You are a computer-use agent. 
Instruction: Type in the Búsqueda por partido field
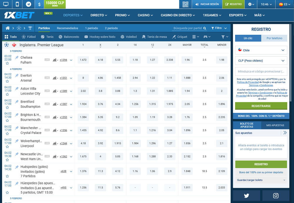(188, 28)
